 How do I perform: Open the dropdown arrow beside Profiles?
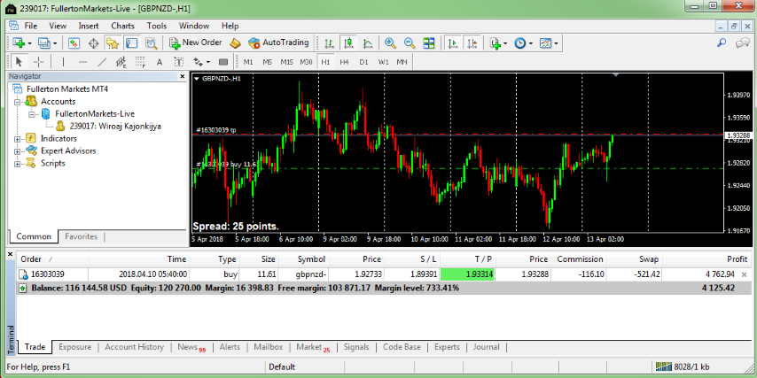(x=55, y=43)
